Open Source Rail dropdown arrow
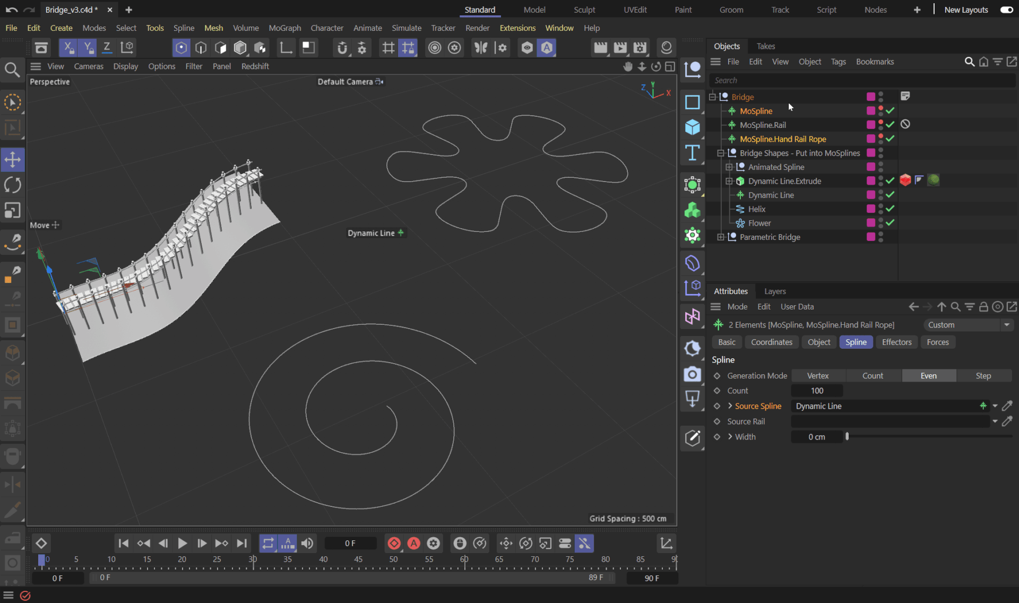Screen dimensions: 1019x603 pyautogui.click(x=995, y=421)
